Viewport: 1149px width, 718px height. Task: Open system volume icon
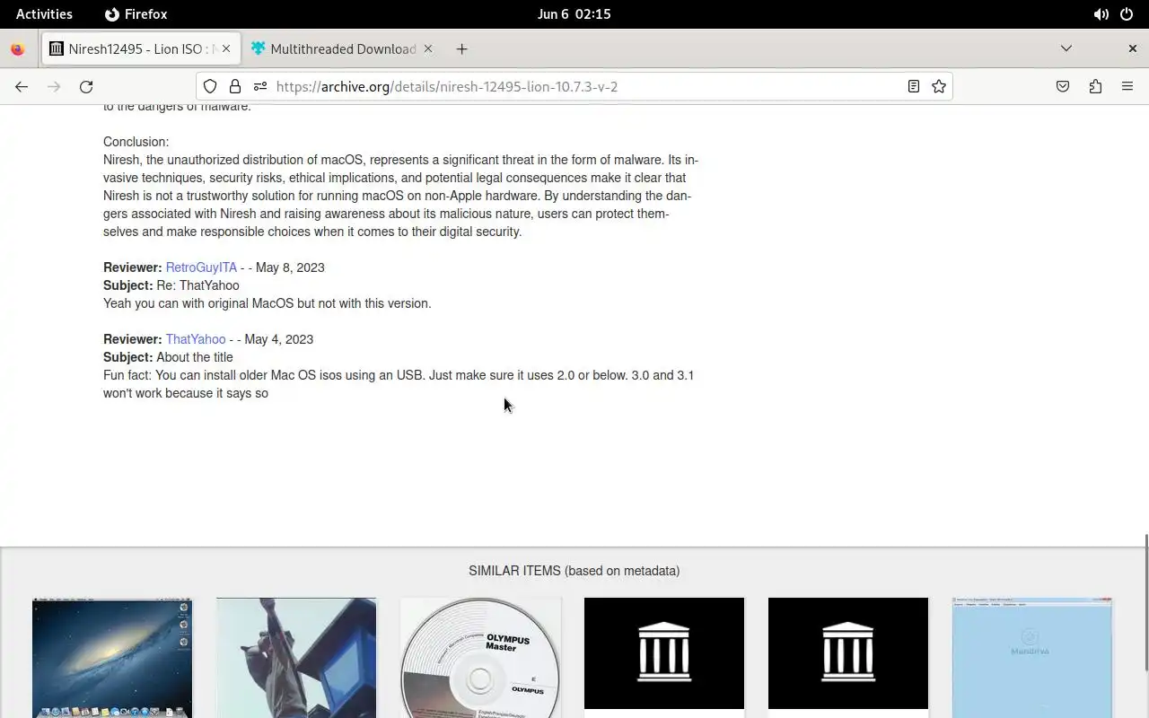coord(1101,14)
